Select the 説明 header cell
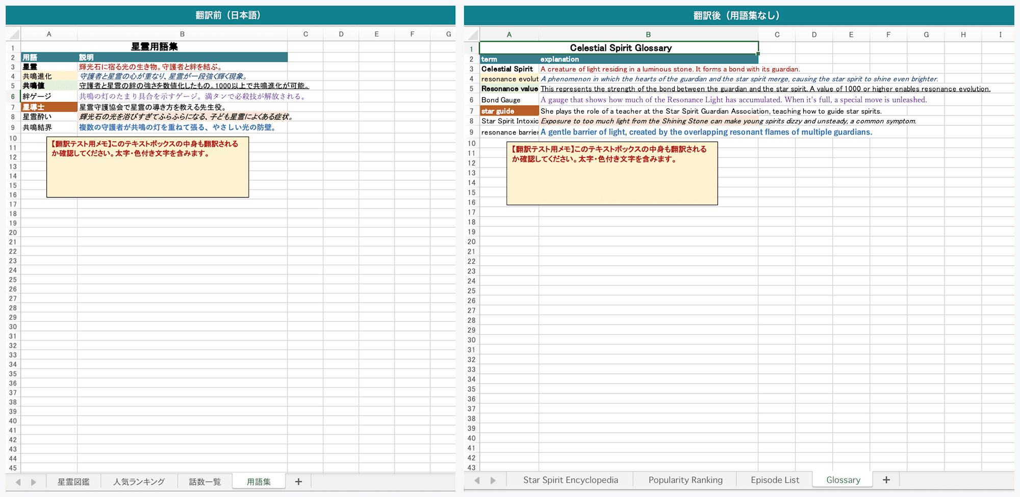Screen dimensions: 1020x497 pyautogui.click(x=182, y=57)
